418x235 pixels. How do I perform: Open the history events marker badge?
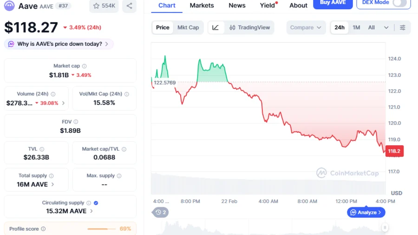tap(161, 212)
